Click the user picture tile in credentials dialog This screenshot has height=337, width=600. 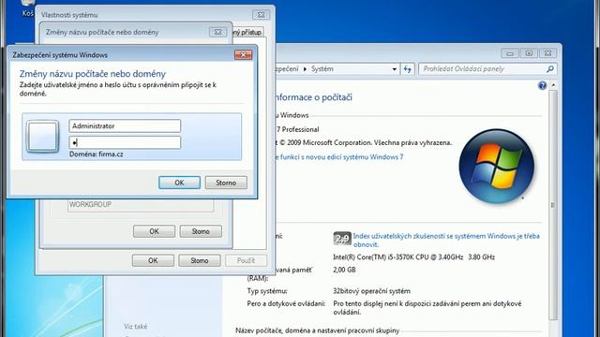point(42,137)
